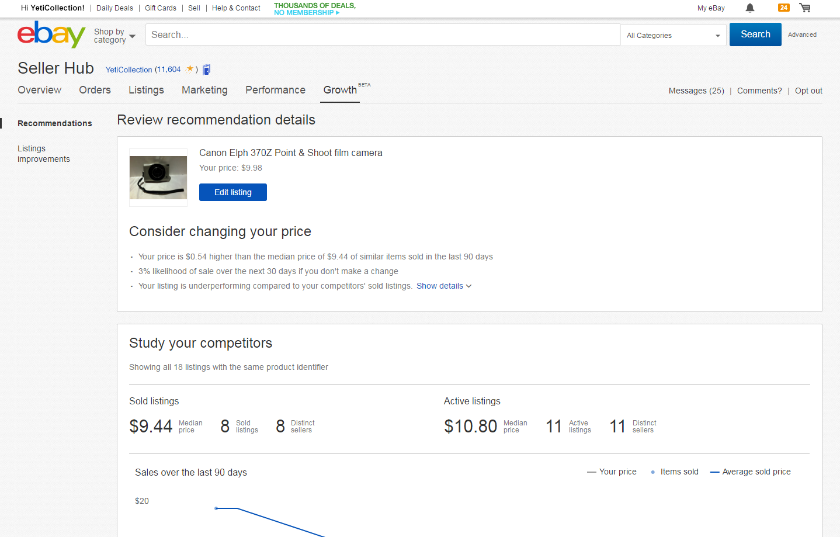This screenshot has height=537, width=840.
Task: Open Help & Contact link
Action: coord(236,8)
